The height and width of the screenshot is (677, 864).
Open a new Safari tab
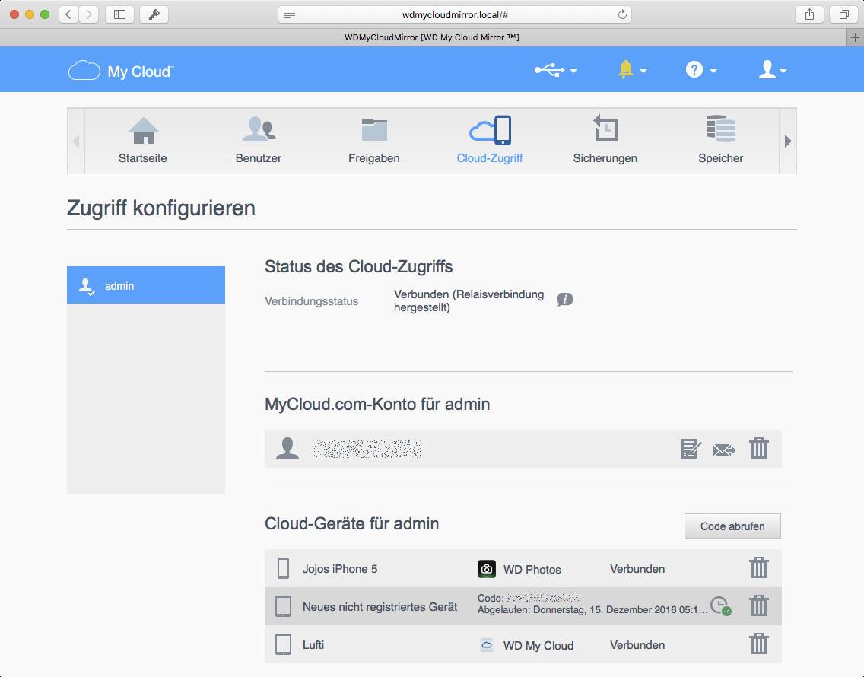coord(855,37)
